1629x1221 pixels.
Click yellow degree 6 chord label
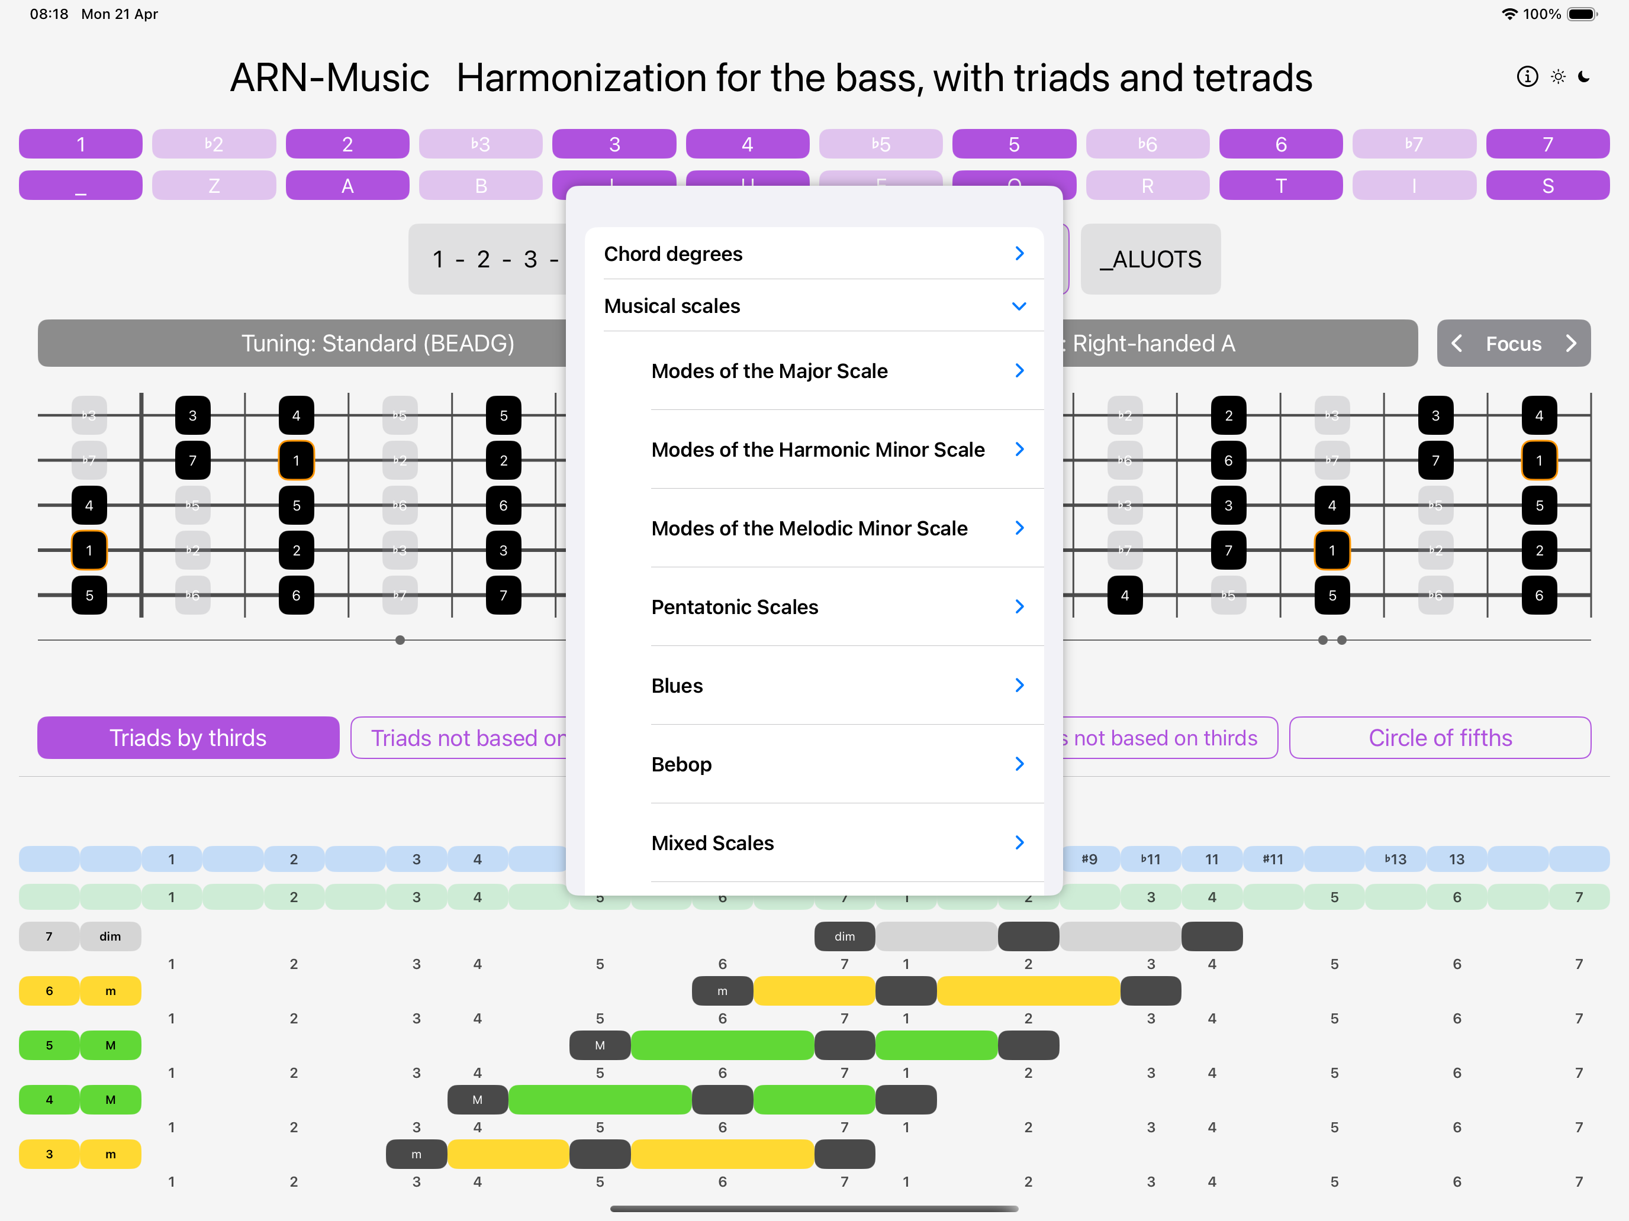coord(49,991)
